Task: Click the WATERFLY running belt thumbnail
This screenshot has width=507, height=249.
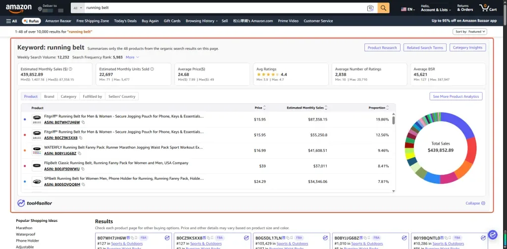Action: pyautogui.click(x=37, y=150)
